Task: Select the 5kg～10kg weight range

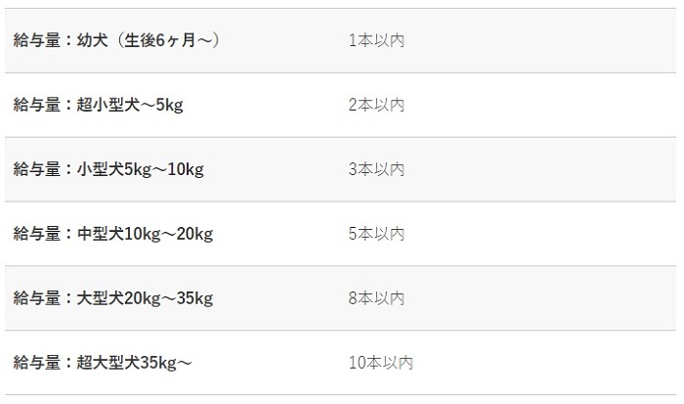Action: (x=165, y=169)
